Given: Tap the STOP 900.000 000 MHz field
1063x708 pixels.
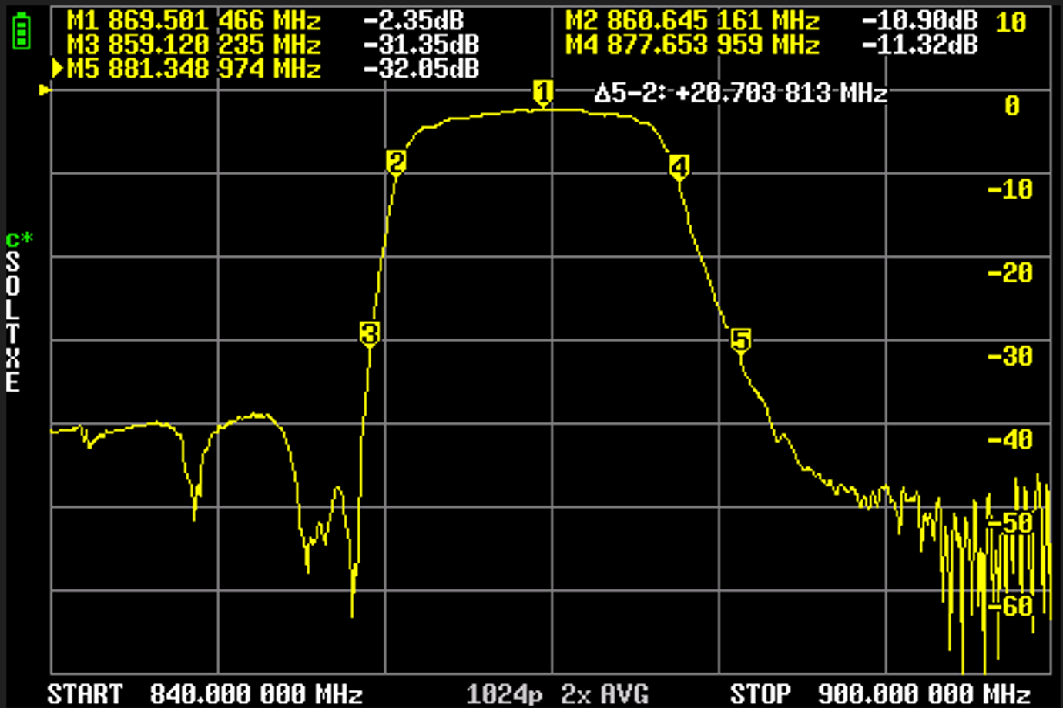Looking at the screenshot, I should (880, 694).
